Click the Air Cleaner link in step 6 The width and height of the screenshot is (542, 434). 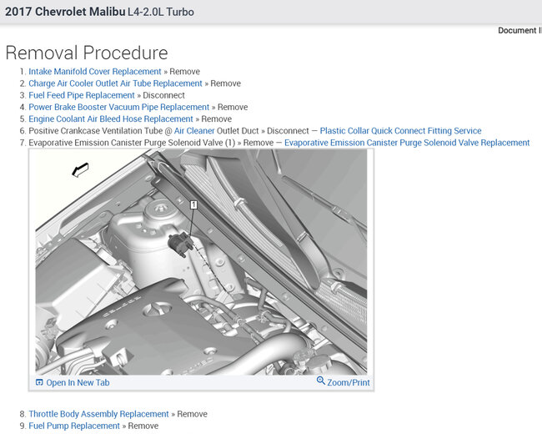[x=194, y=131]
